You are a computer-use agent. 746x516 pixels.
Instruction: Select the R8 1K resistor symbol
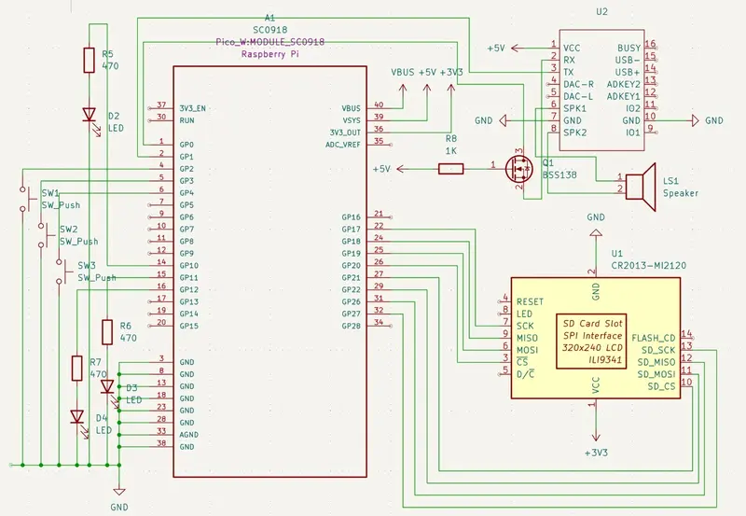(x=450, y=169)
